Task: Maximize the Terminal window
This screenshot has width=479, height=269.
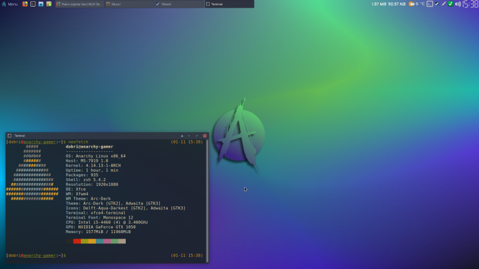Action: (x=197, y=136)
